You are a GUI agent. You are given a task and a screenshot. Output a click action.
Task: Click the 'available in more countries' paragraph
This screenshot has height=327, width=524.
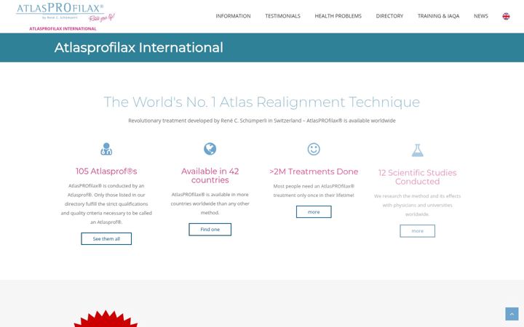click(x=210, y=203)
